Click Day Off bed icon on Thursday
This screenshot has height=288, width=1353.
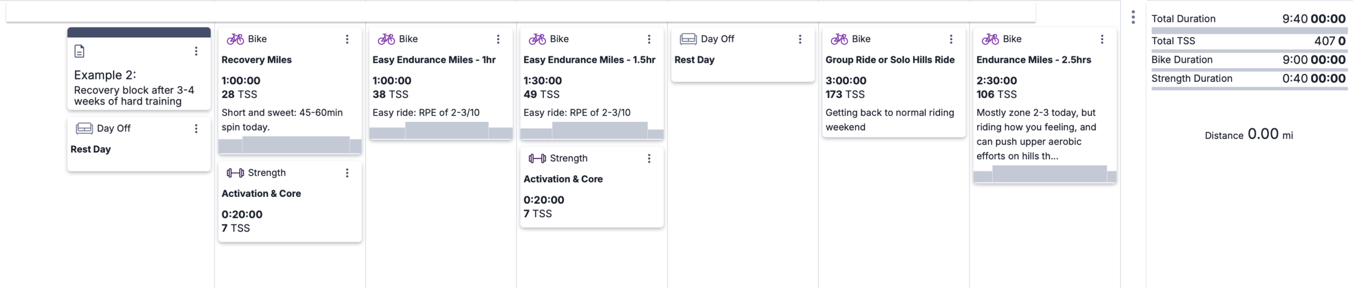(688, 39)
